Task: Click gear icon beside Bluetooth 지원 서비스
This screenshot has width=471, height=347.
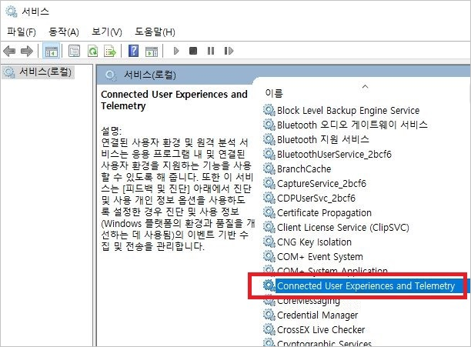Action: click(269, 139)
